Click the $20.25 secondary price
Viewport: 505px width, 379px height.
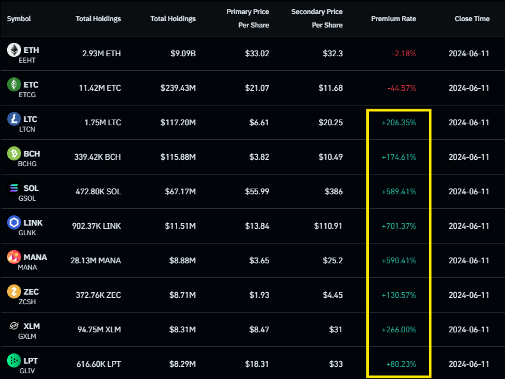click(x=330, y=122)
